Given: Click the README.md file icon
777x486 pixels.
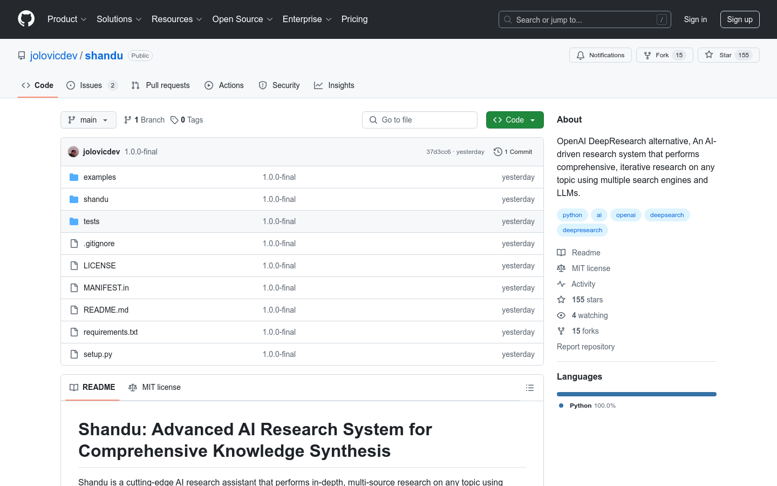Looking at the screenshot, I should coord(74,310).
